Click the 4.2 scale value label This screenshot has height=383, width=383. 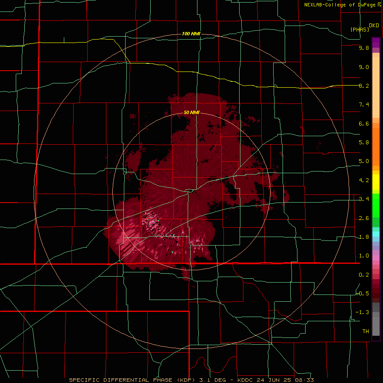364,180
